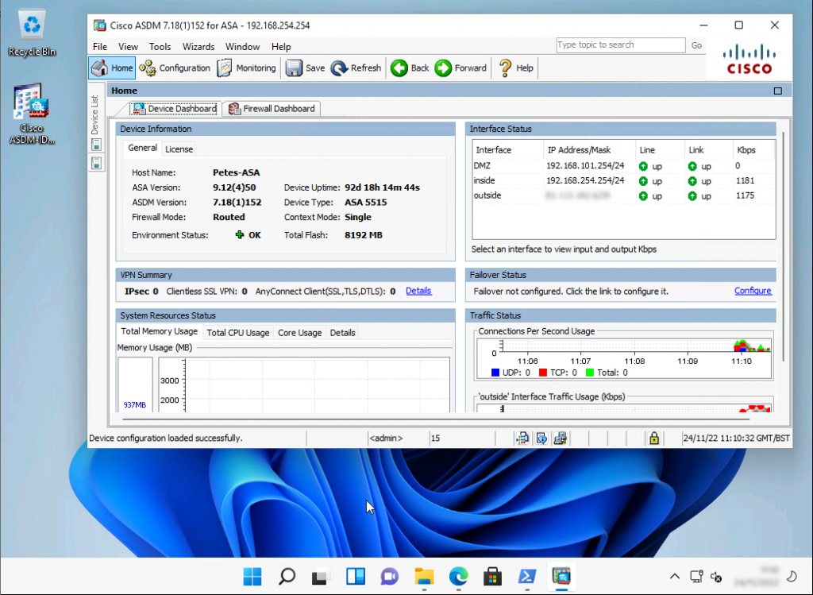The height and width of the screenshot is (595, 813).
Task: Open the Wizards menu
Action: point(198,46)
